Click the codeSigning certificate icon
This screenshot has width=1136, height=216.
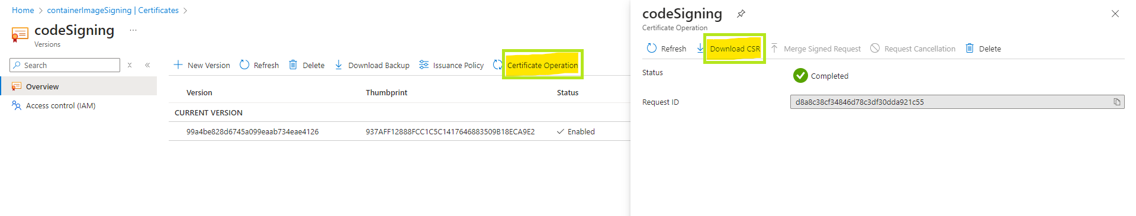(20, 35)
